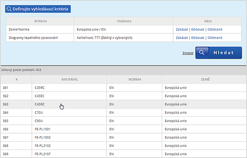Screen dimensions: 247x158
Task: Click the Evropská unie / EN value
Action: click(91, 30)
